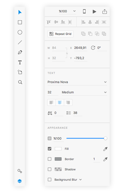This screenshot has width=123, height=195.
Task: Open the Layers panel icon
Action: coord(20,181)
